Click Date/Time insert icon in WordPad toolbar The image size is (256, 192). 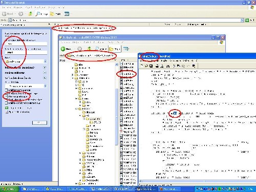(194, 66)
